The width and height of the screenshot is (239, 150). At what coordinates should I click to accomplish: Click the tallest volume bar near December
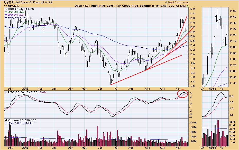[10, 135]
